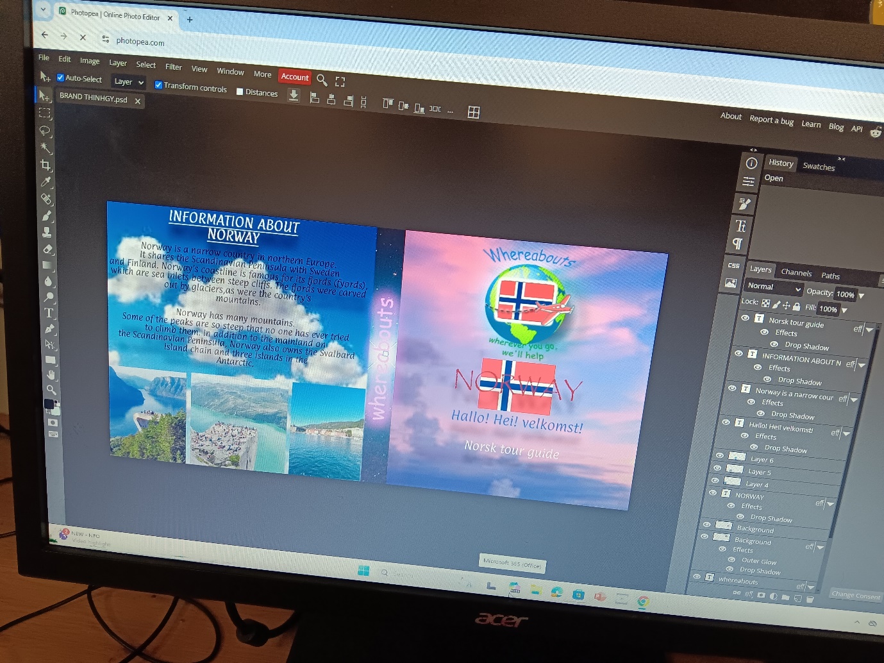Screen dimensions: 884x663
Task: Click the delete layer trash icon
Action: pyautogui.click(x=810, y=599)
